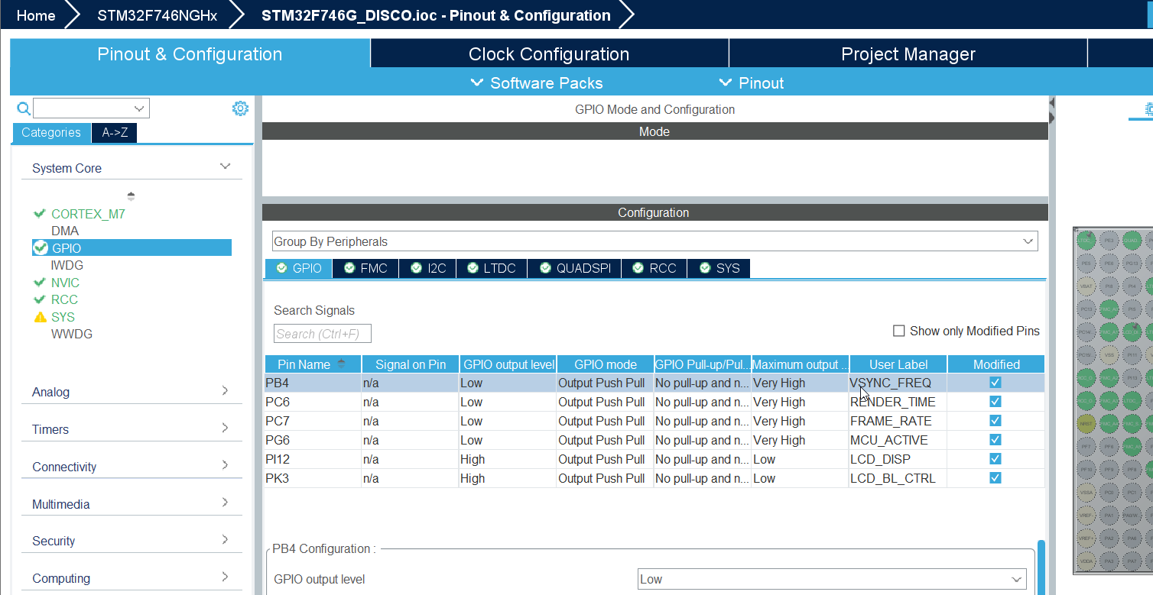Uncheck Modified for the PB4 row
The width and height of the screenshot is (1153, 595).
tap(995, 382)
